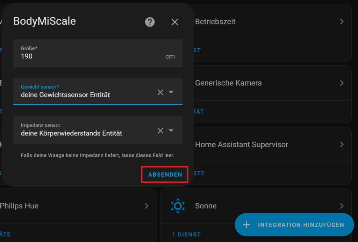
Task: Open the Betriebszeit integration chevron
Action: (342, 21)
